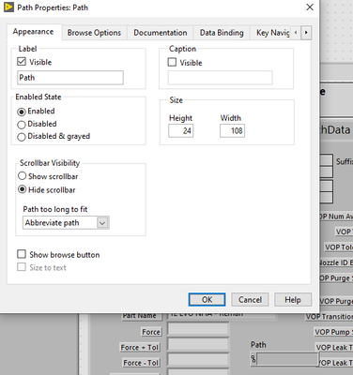This screenshot has width=353, height=375.
Task: Go to the Data Binding tab
Action: point(222,33)
